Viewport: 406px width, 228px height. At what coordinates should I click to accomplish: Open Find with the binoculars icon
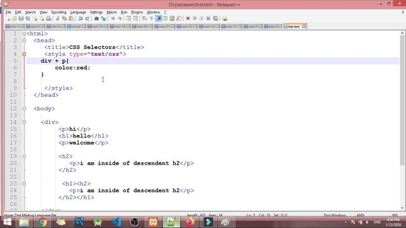(96, 18)
